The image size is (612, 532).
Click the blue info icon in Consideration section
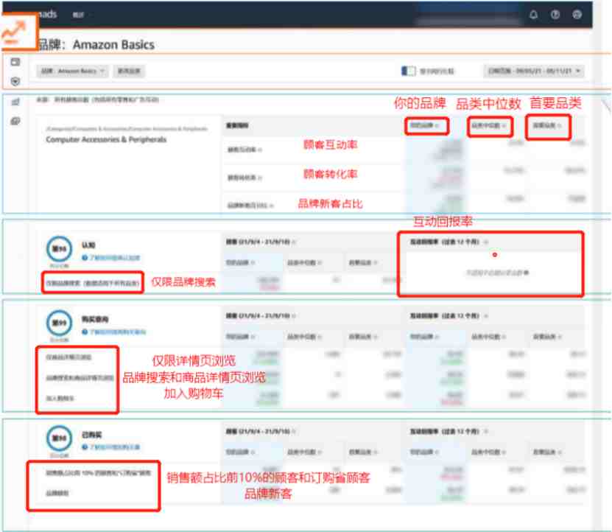[85, 332]
